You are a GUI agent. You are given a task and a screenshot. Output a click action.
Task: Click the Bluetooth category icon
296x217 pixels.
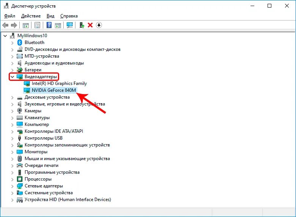click(x=20, y=42)
